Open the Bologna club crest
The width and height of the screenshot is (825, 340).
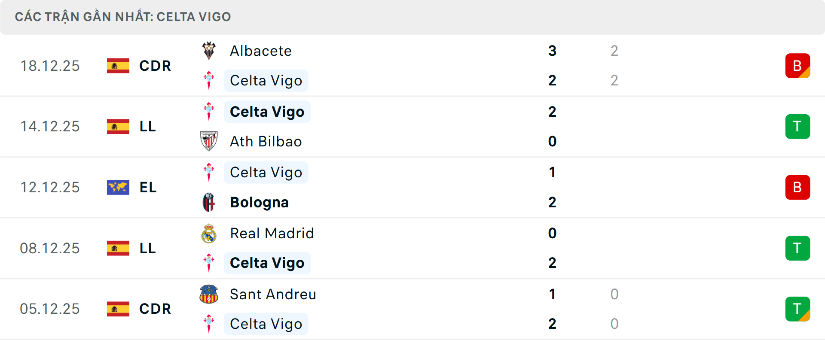[209, 202]
